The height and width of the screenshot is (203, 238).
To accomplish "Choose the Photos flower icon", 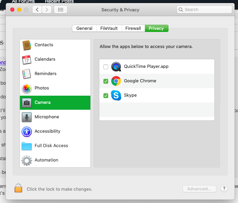I will [27, 88].
